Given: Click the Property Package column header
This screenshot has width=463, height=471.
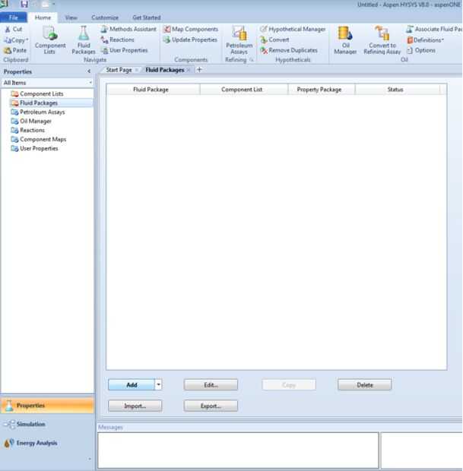Looking at the screenshot, I should click(x=322, y=90).
